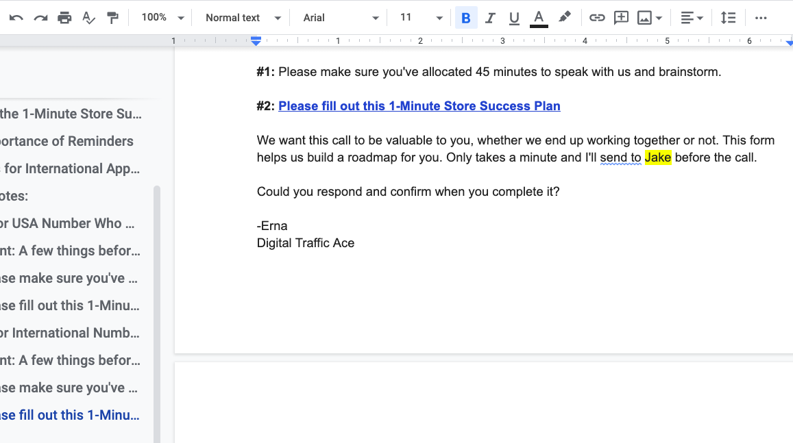The height and width of the screenshot is (443, 793).
Task: Open the More options toolbar menu
Action: point(761,18)
